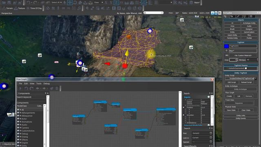This screenshot has height=147, width=261.
Task: Open the third RollupBar brush tab icon
Action: point(238,16)
